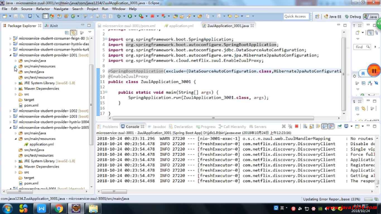Screen dimensions: 381x214
Task: Expand JRE System Library under provider-1001
Action: [16, 83]
